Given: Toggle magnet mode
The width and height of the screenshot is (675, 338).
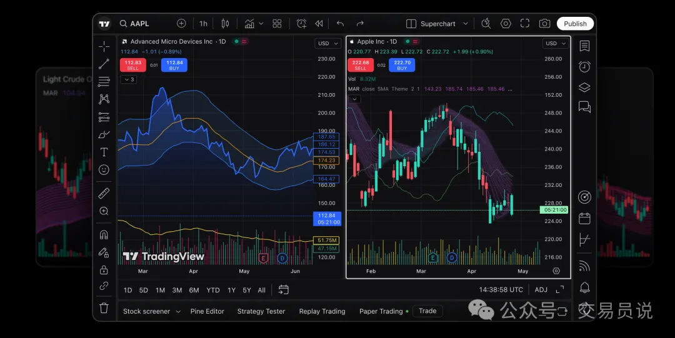Looking at the screenshot, I should [104, 235].
